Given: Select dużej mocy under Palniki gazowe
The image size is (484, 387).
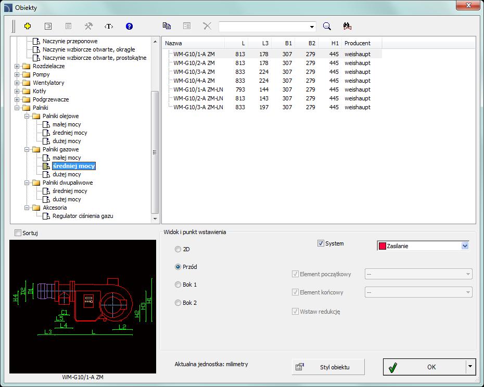Looking at the screenshot, I should point(67,174).
